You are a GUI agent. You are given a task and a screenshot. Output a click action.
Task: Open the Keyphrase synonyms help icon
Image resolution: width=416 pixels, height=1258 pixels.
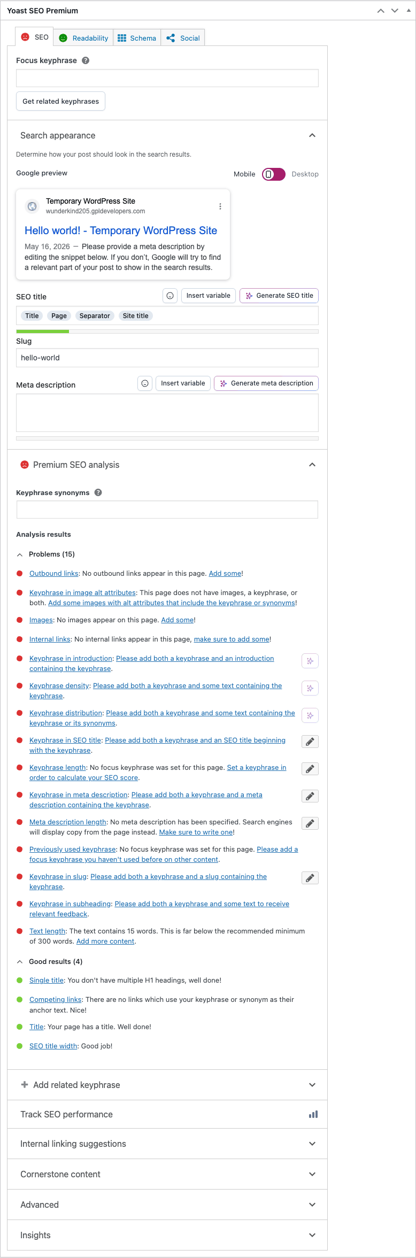click(98, 492)
